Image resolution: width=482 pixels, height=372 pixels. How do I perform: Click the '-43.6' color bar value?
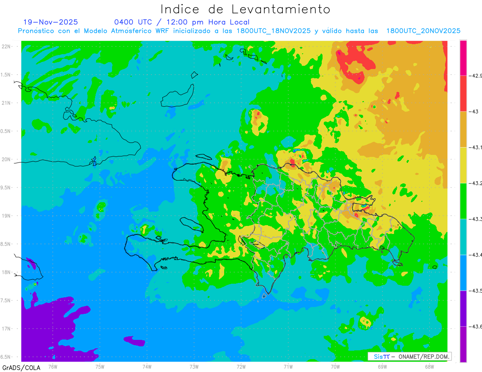click(x=475, y=327)
